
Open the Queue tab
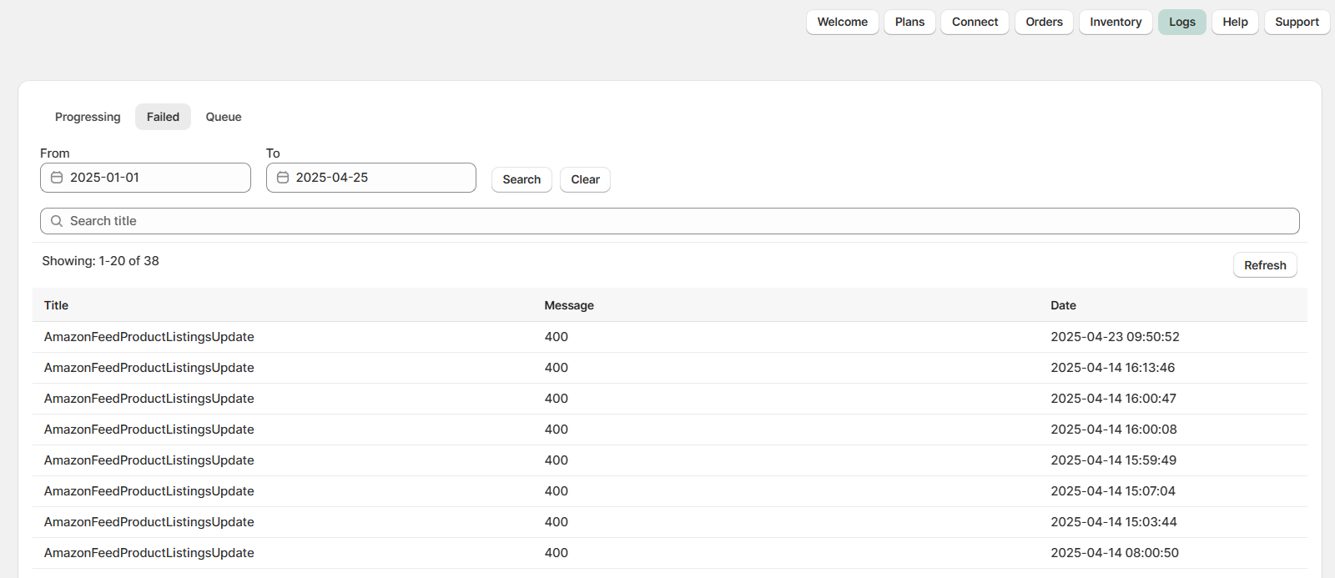pos(224,117)
